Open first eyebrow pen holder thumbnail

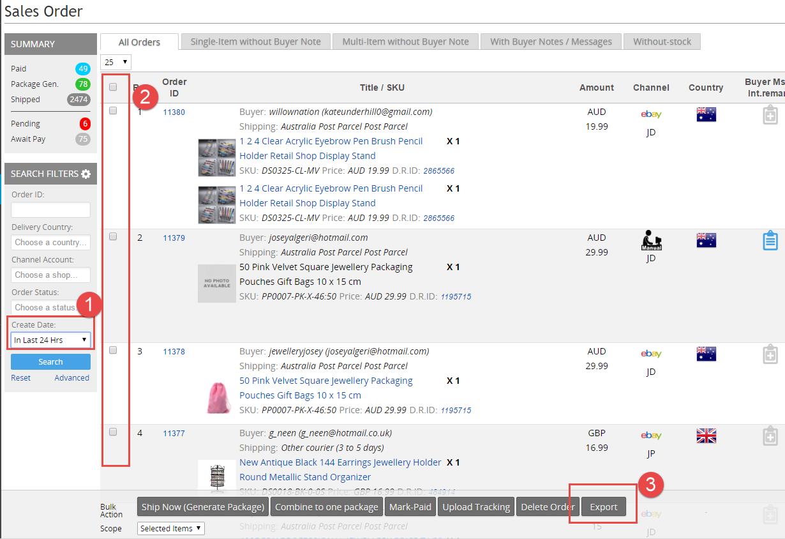coord(217,158)
